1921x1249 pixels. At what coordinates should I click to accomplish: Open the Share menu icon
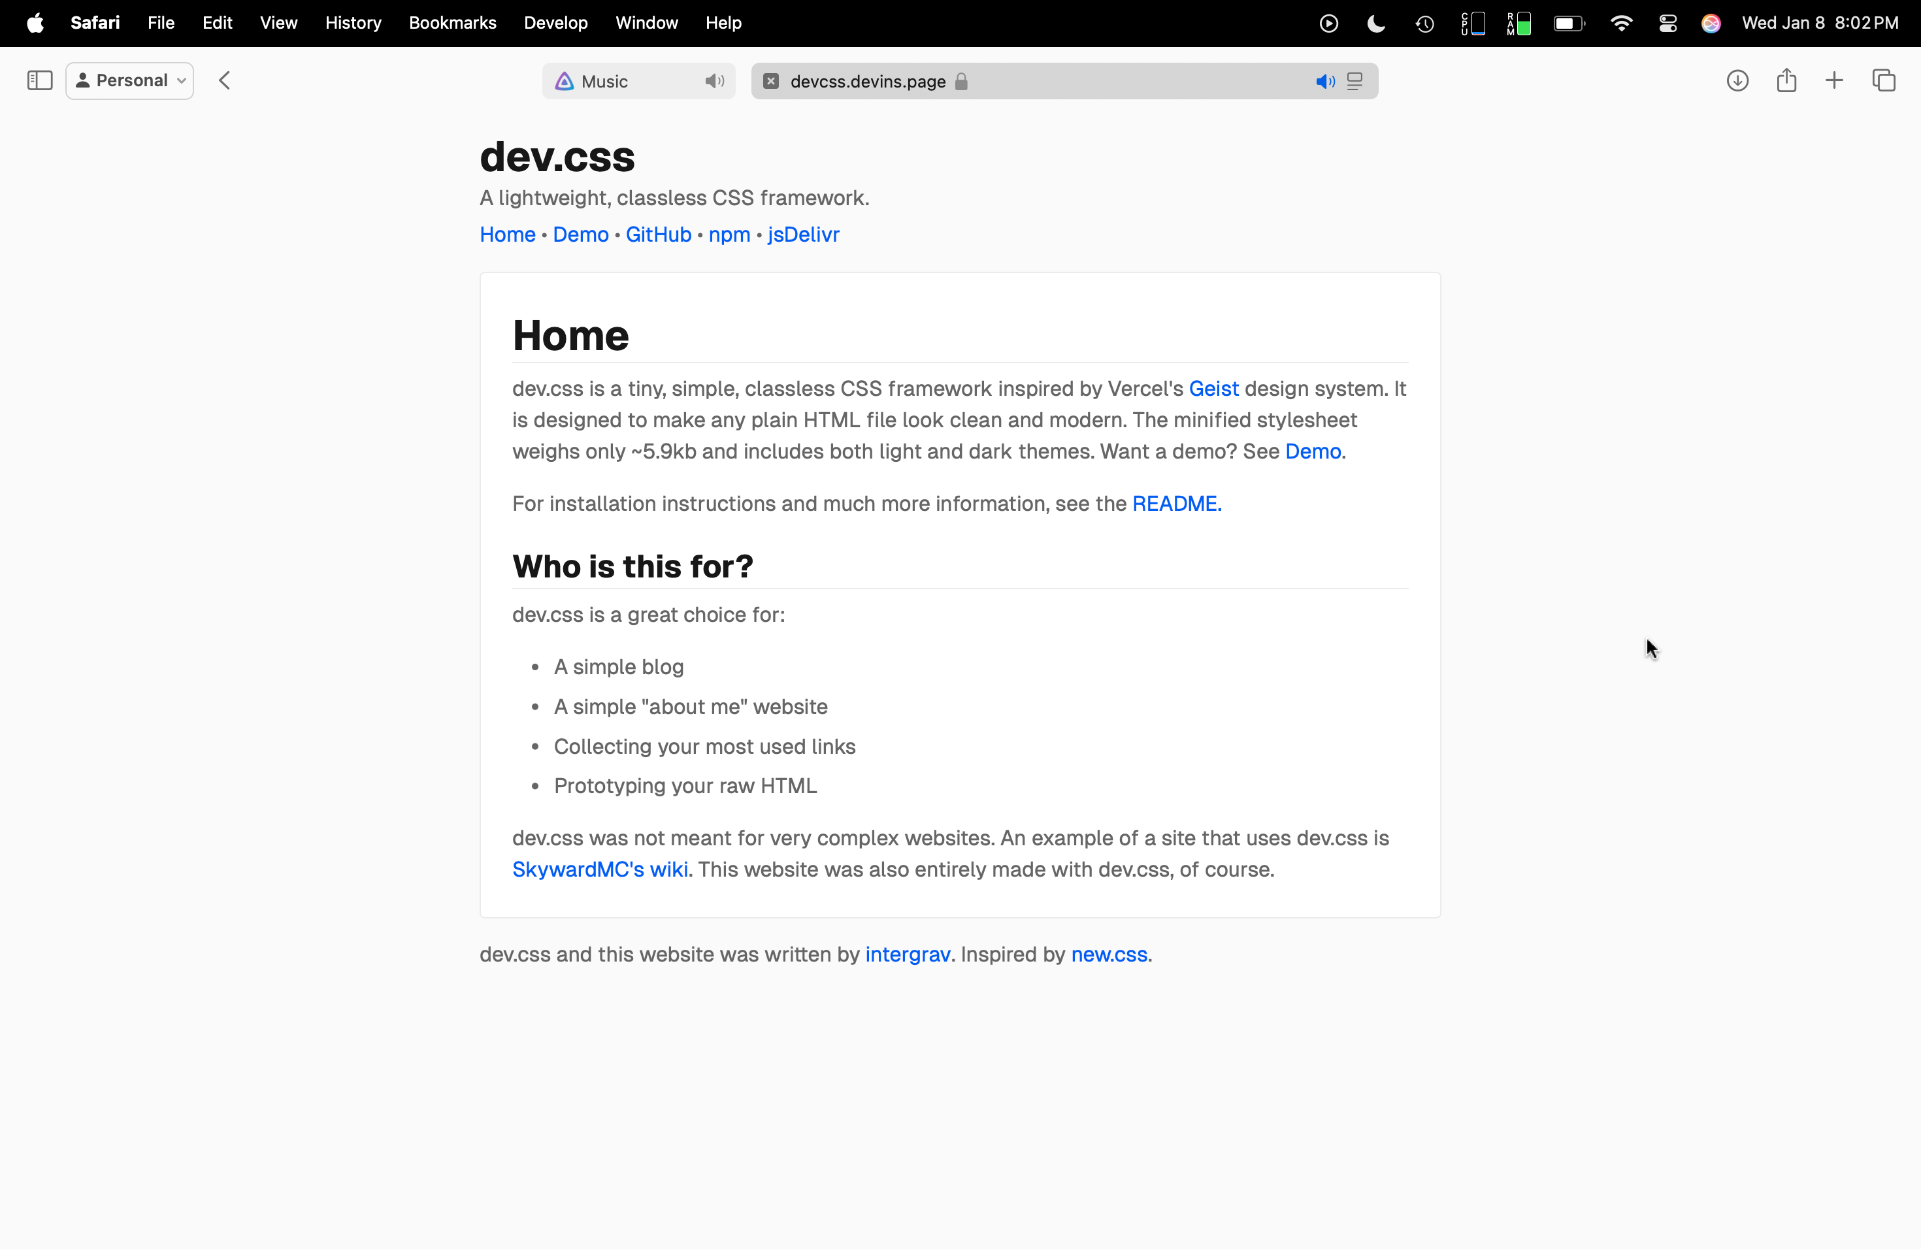pyautogui.click(x=1786, y=80)
